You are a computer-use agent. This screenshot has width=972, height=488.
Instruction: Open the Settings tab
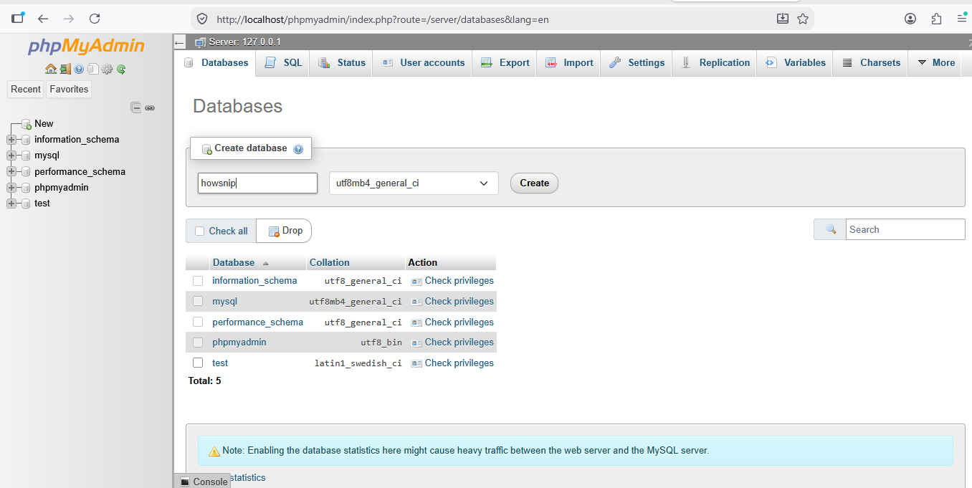tap(637, 62)
